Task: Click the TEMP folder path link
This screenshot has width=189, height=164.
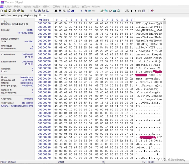Action: (17, 106)
